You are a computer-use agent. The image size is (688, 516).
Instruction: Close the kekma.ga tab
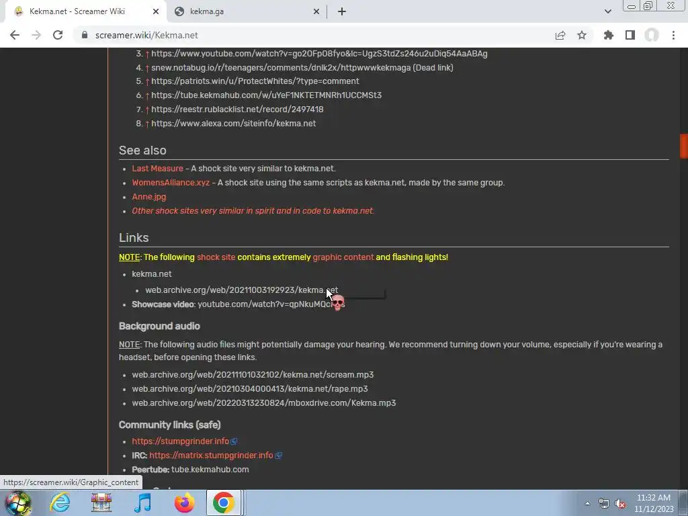tap(316, 11)
